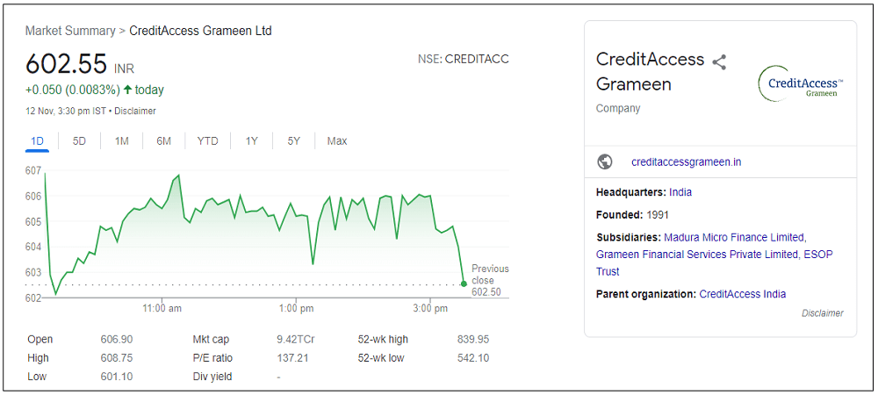Click the Founded 1991 text
This screenshot has height=395, width=878.
(x=632, y=215)
